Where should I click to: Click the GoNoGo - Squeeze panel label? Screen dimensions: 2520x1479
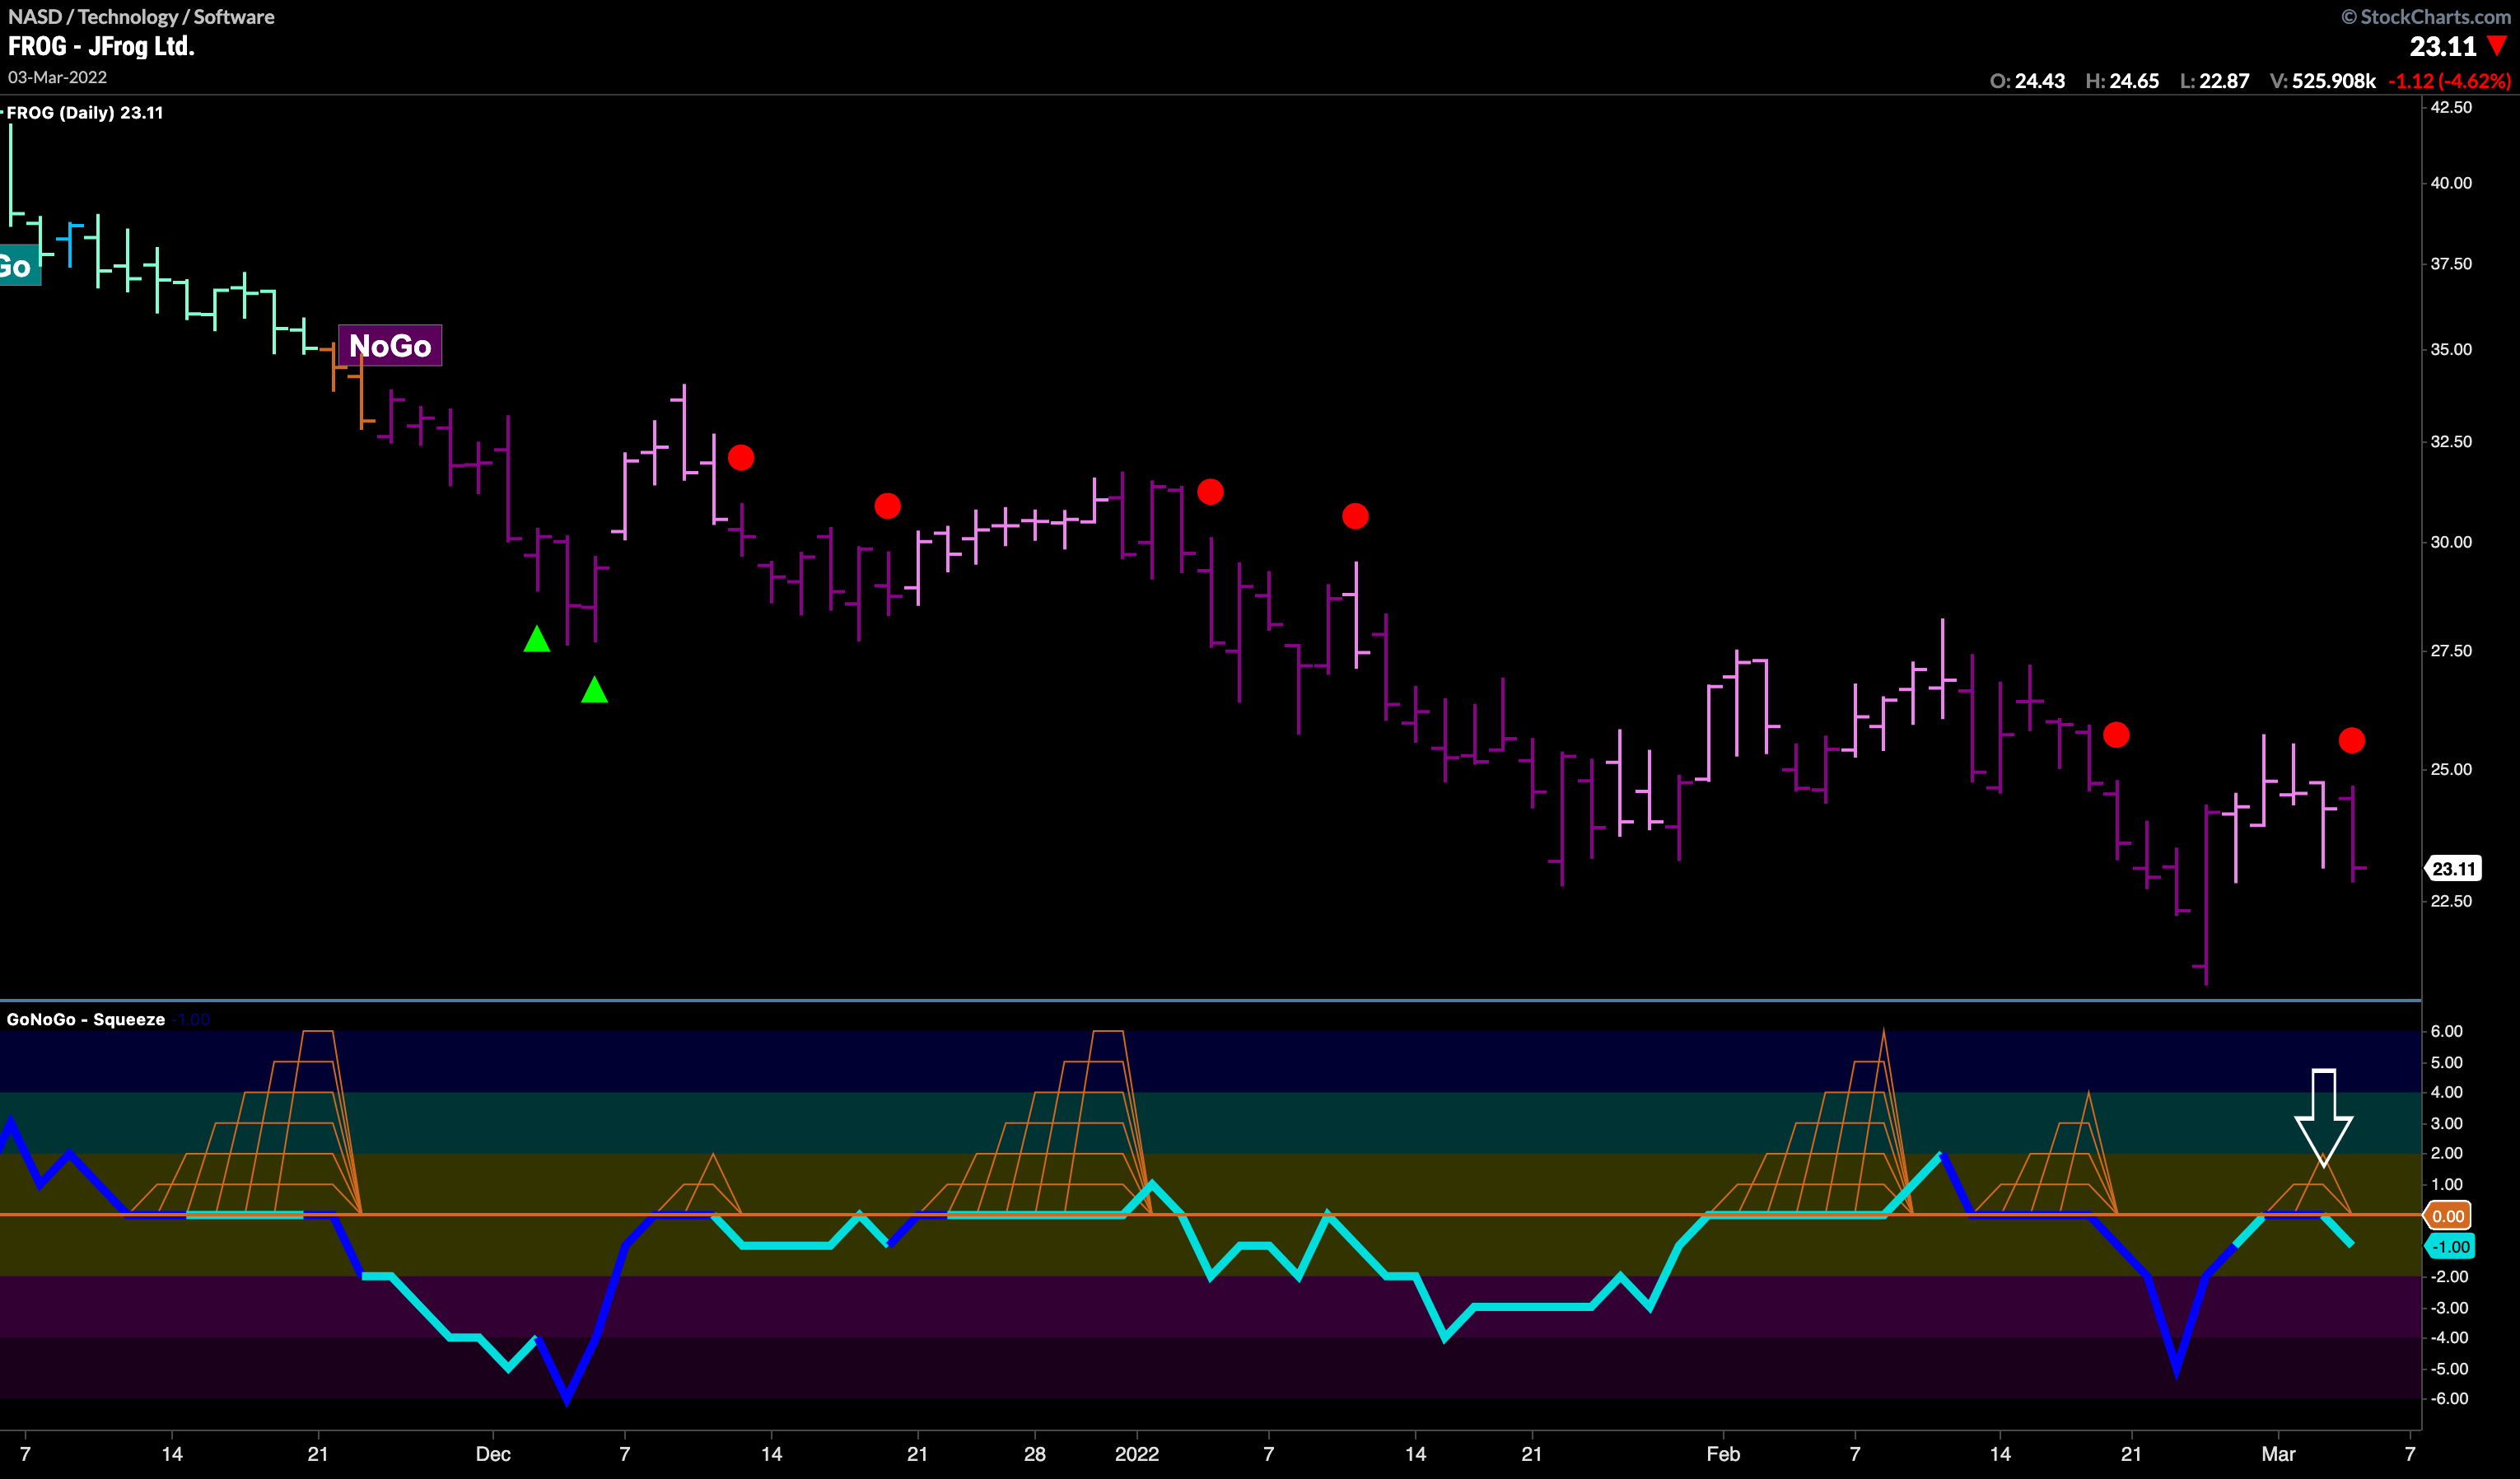click(x=86, y=1019)
